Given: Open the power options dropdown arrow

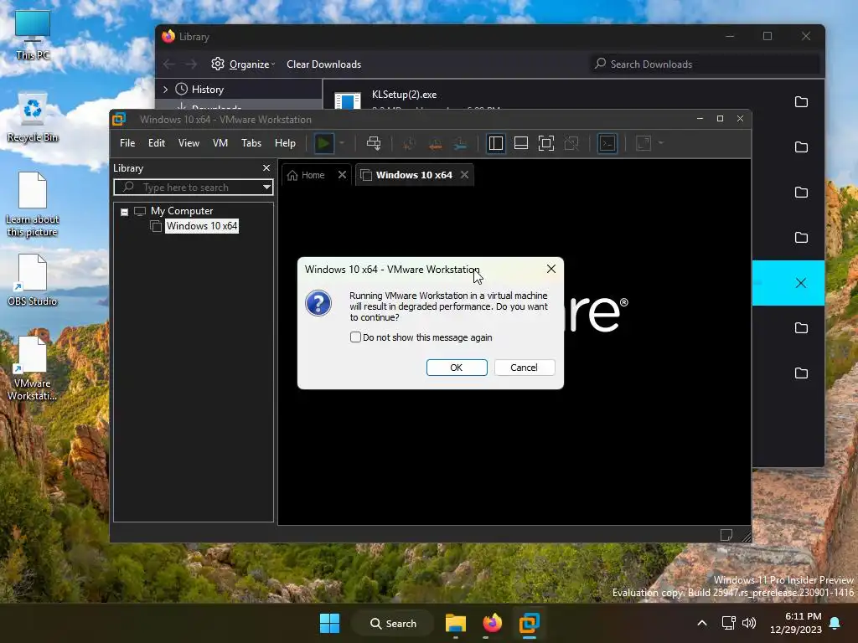Looking at the screenshot, I should click(x=342, y=143).
